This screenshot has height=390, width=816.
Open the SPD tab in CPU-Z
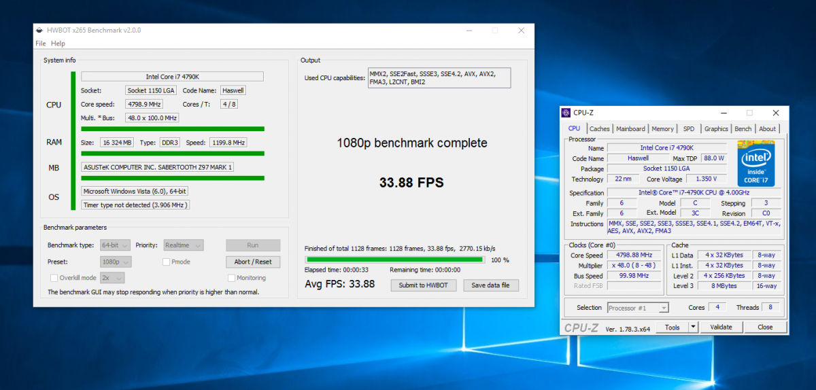(x=689, y=129)
